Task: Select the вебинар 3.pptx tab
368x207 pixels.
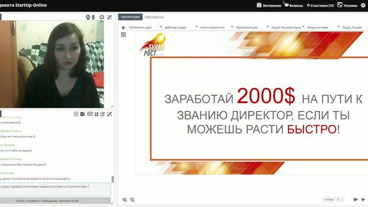Action: tap(175, 28)
